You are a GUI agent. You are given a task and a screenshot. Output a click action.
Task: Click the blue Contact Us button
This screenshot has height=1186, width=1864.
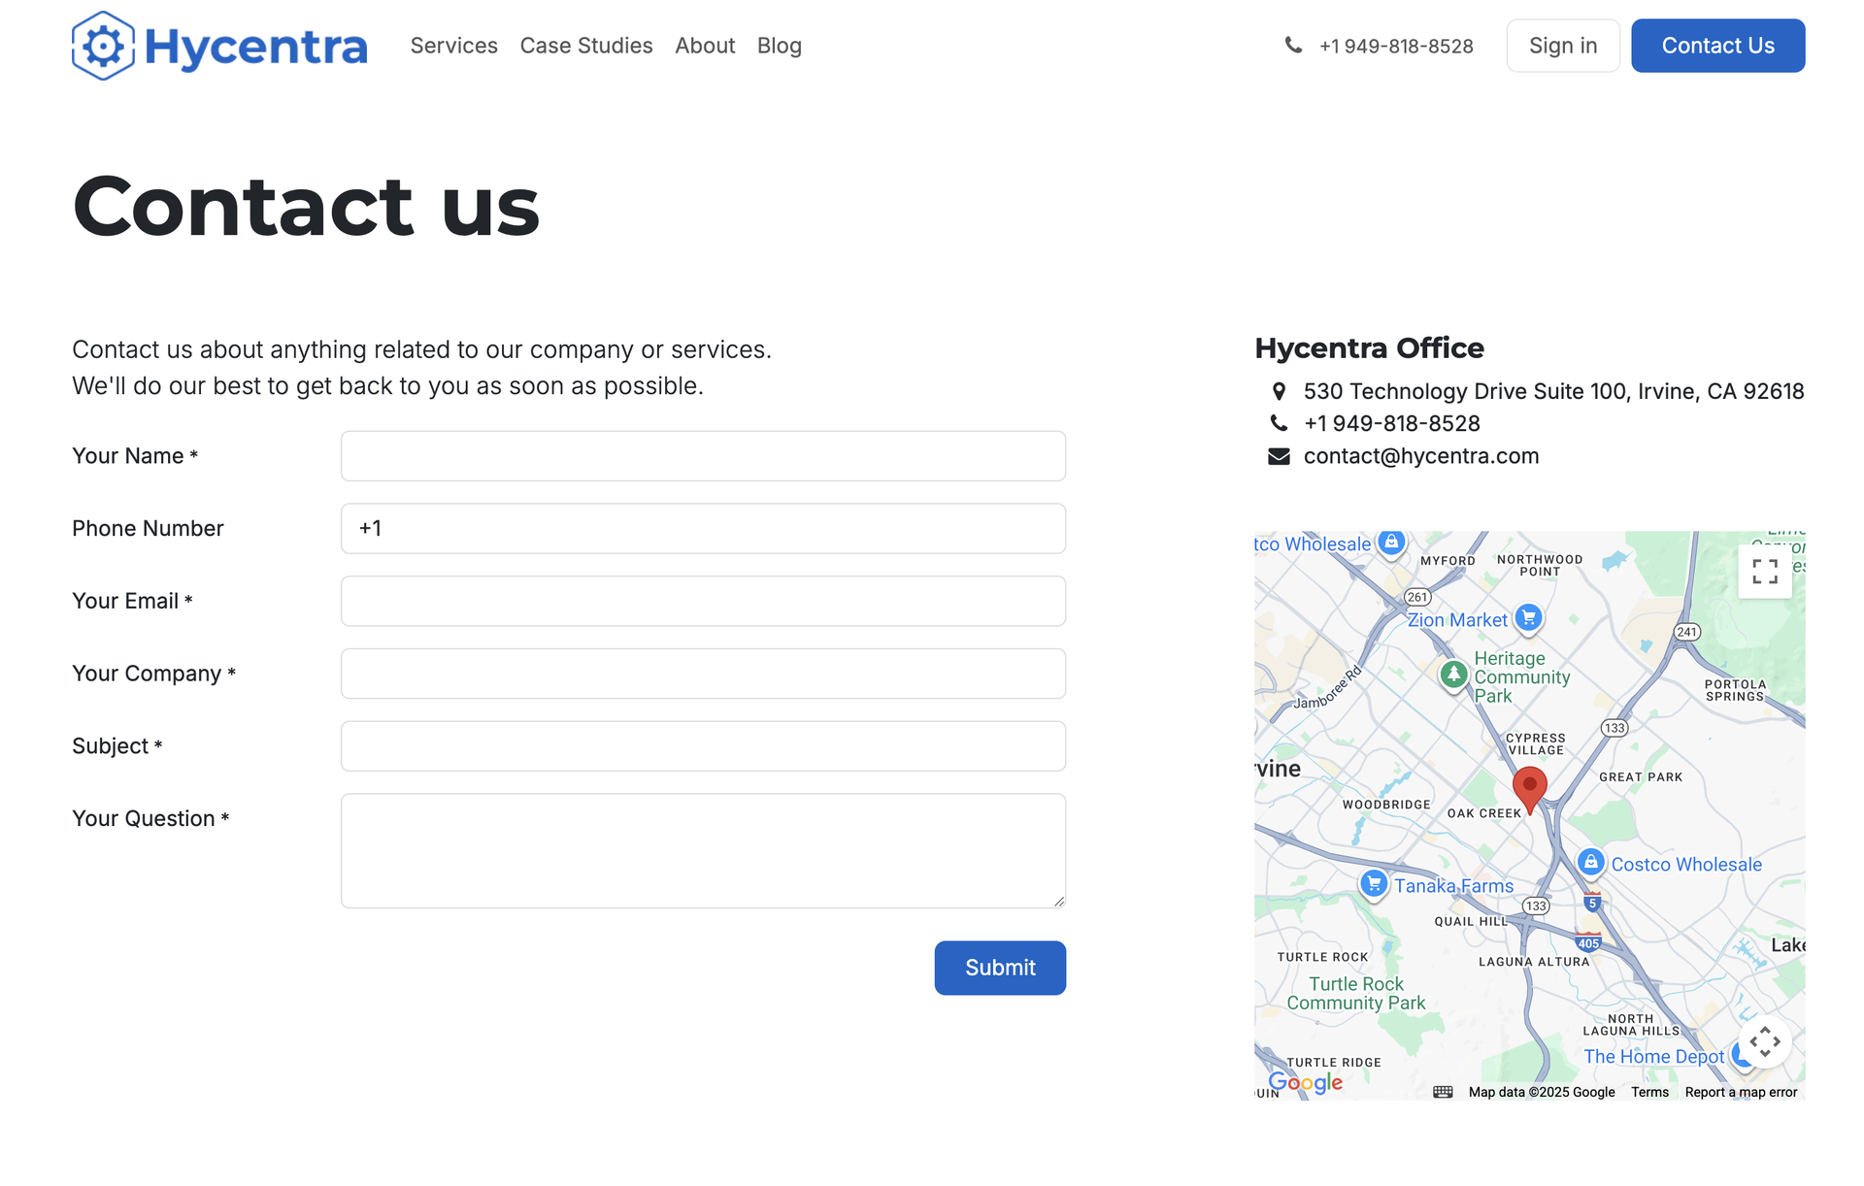pos(1716,46)
